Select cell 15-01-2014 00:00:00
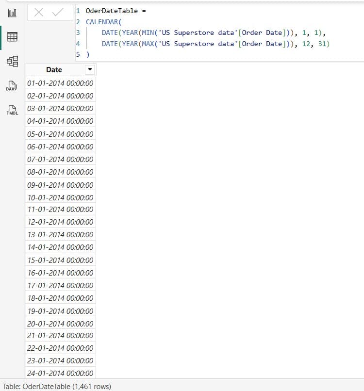This screenshot has height=391, width=364. coord(60,261)
